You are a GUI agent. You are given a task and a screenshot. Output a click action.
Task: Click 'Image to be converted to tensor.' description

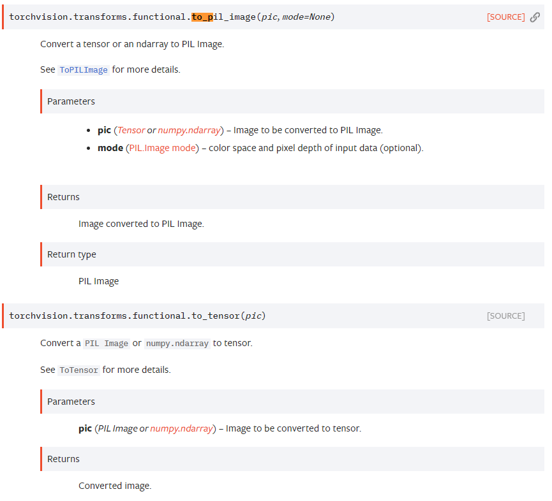click(x=294, y=428)
